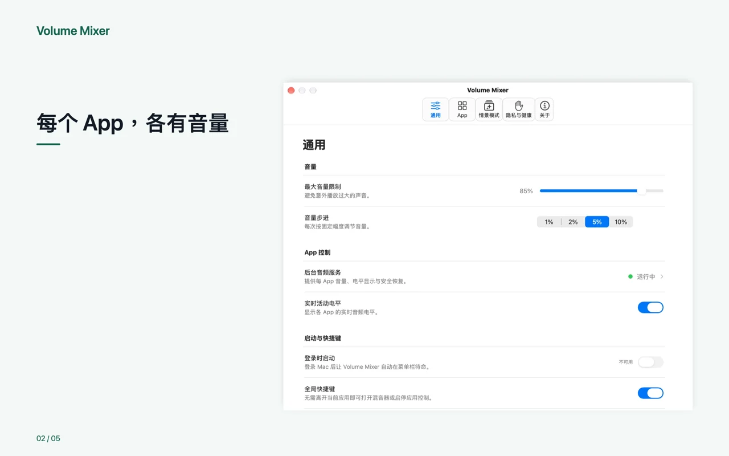Click the App 控制 section header

(317, 253)
